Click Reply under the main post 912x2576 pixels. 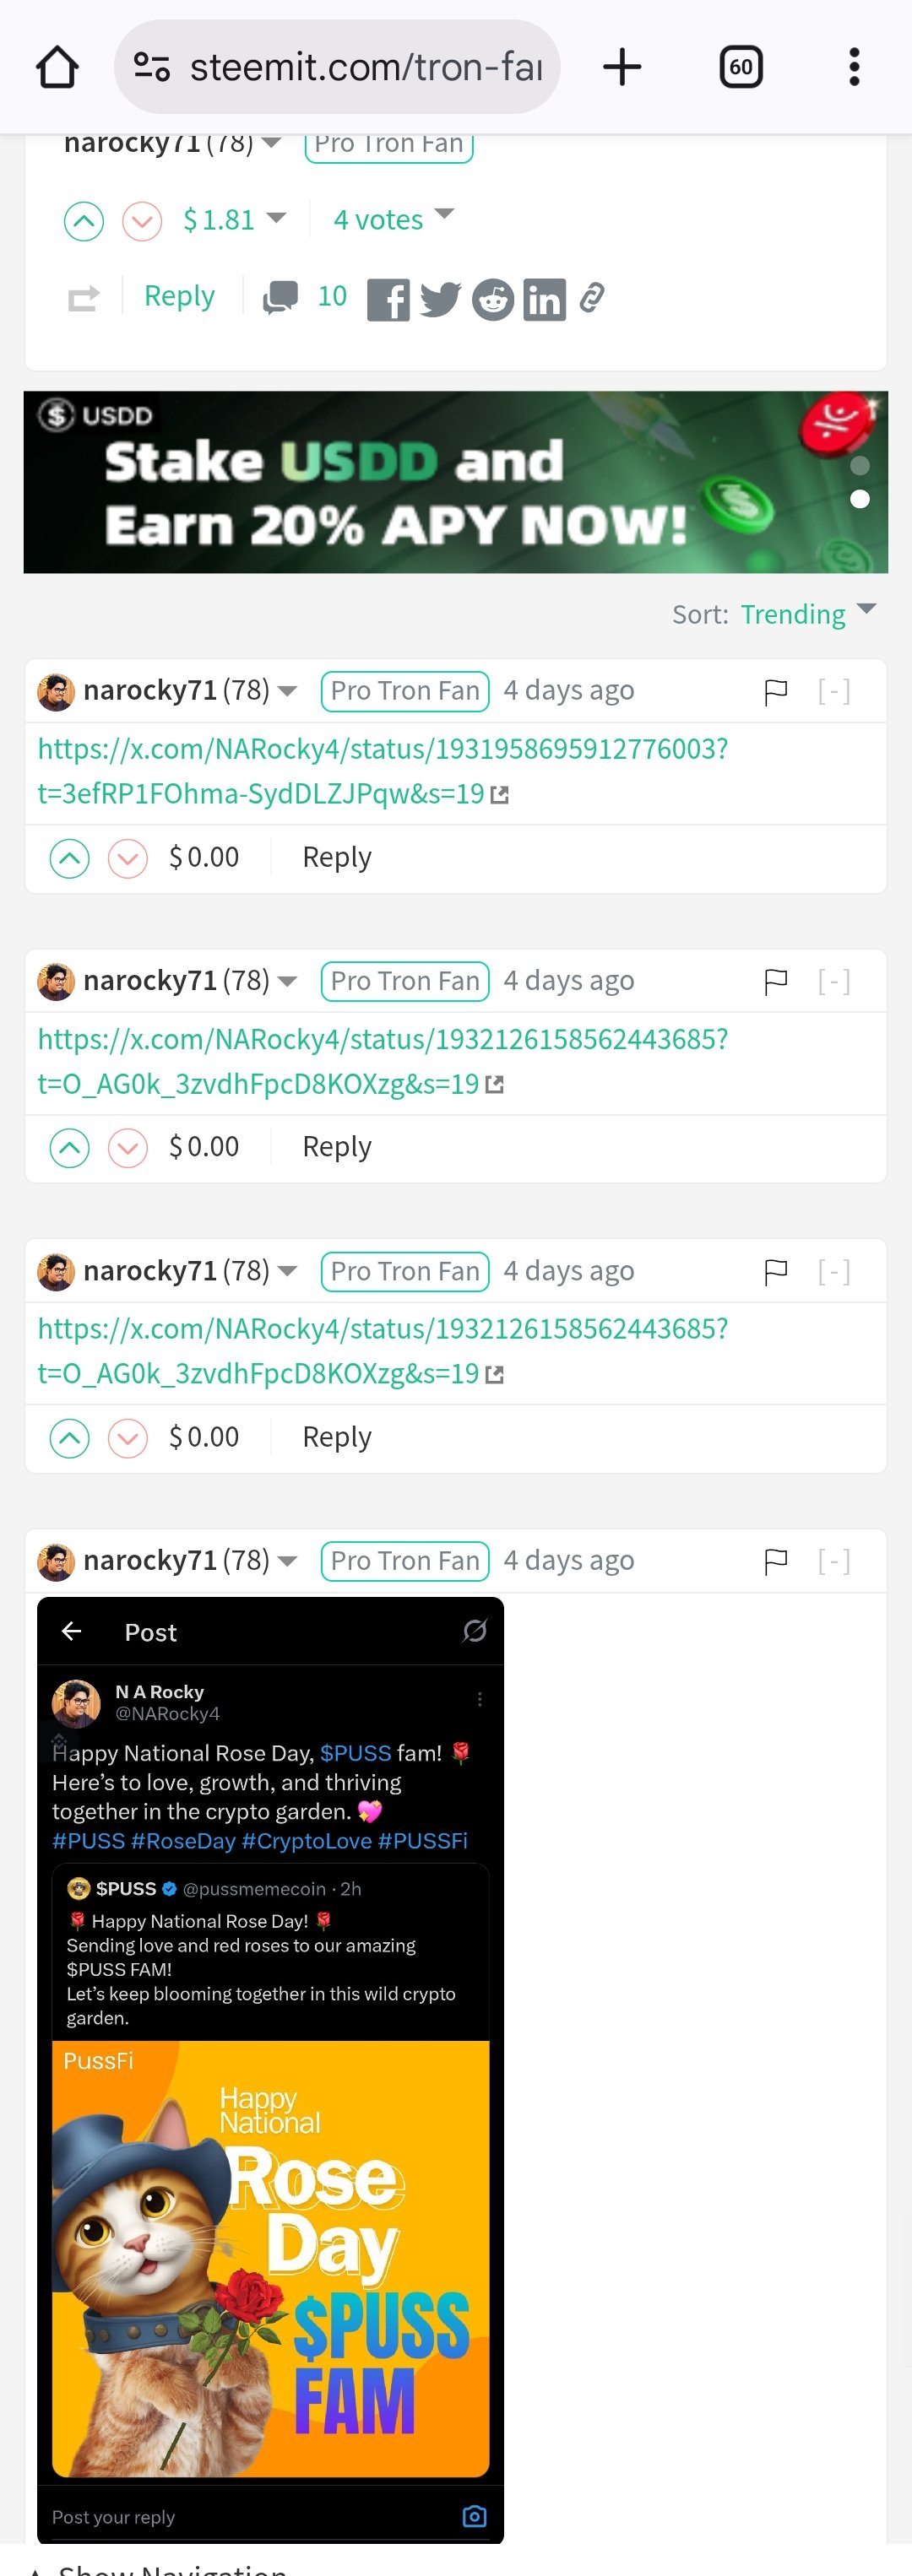click(179, 296)
